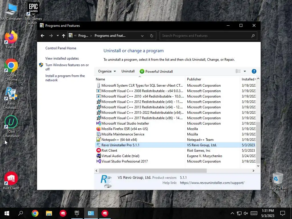Screen dimensions: 292x219
Task: Sort list by Name column header
Action: pyautogui.click(x=140, y=79)
